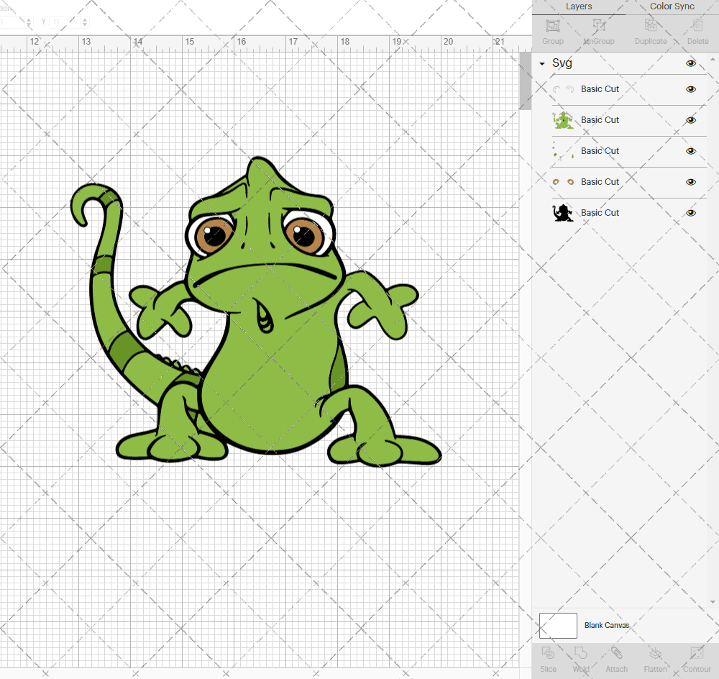Image resolution: width=719 pixels, height=679 pixels.
Task: Click the Flatten tool icon
Action: [655, 657]
